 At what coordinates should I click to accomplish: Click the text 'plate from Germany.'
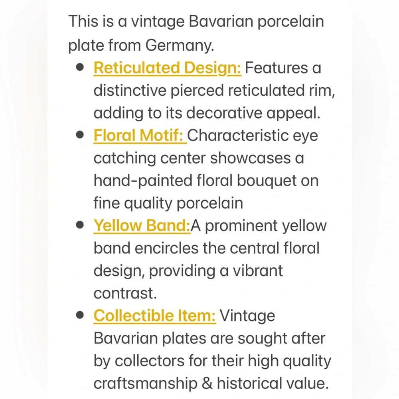point(141,45)
